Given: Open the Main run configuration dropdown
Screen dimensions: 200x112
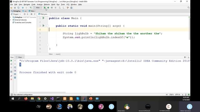Looking at the screenshot, I should (x=38, y=7).
